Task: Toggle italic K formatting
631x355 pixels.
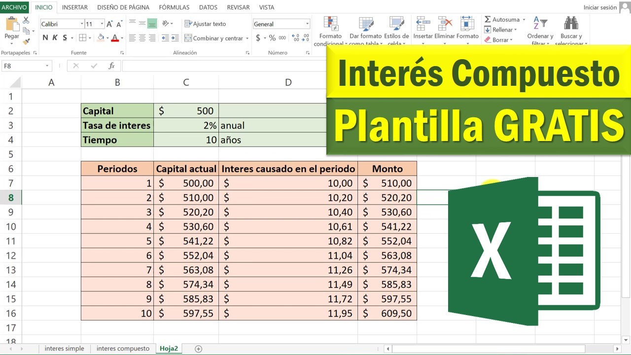Action: [55, 38]
